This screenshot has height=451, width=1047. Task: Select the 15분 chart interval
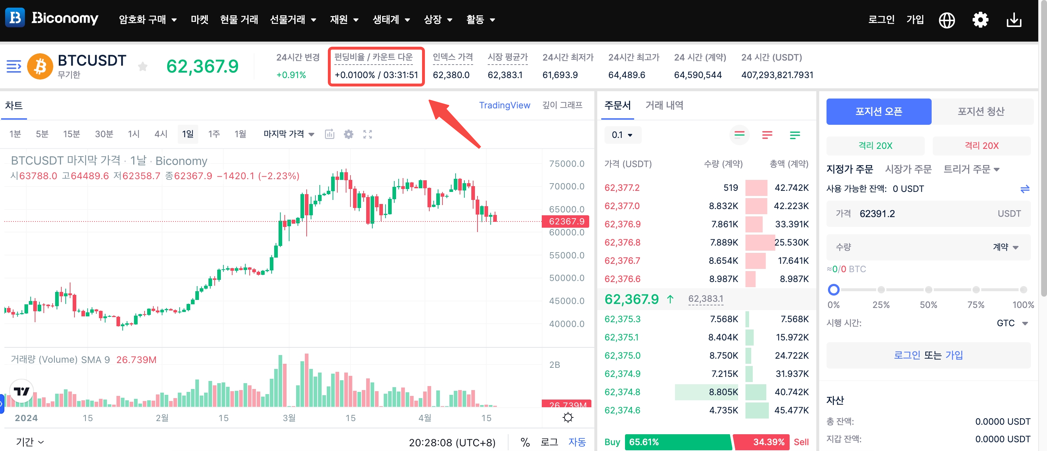pyautogui.click(x=72, y=134)
